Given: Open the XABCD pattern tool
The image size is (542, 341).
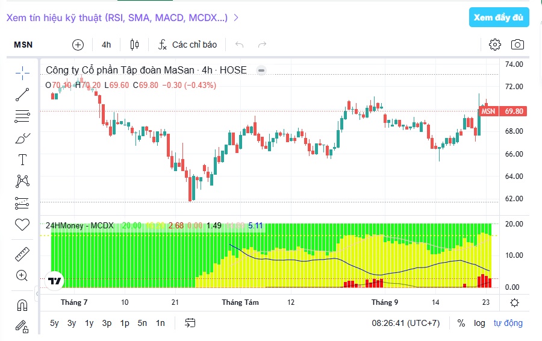Looking at the screenshot, I should point(22,181).
